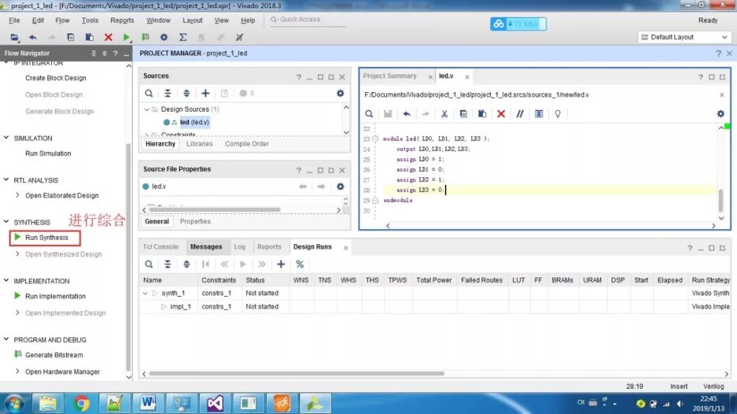Open the Default Layout dropdown
This screenshot has width=737, height=414.
pos(684,37)
